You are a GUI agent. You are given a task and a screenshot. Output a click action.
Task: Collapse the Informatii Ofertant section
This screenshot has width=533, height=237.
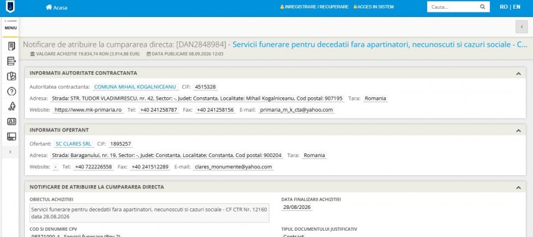[519, 130]
